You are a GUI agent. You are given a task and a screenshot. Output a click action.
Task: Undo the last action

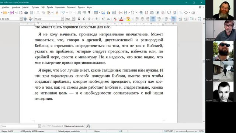(63, 13)
